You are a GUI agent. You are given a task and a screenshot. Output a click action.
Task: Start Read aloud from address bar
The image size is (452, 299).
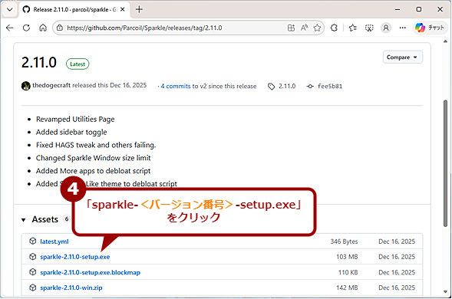click(304, 28)
